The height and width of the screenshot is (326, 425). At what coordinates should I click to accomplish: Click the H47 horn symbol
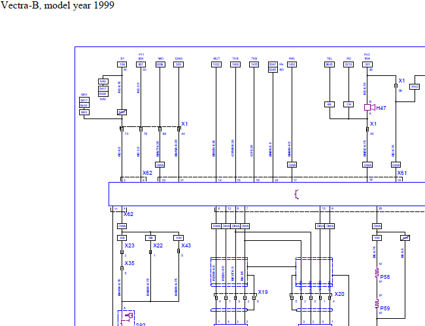[x=369, y=107]
